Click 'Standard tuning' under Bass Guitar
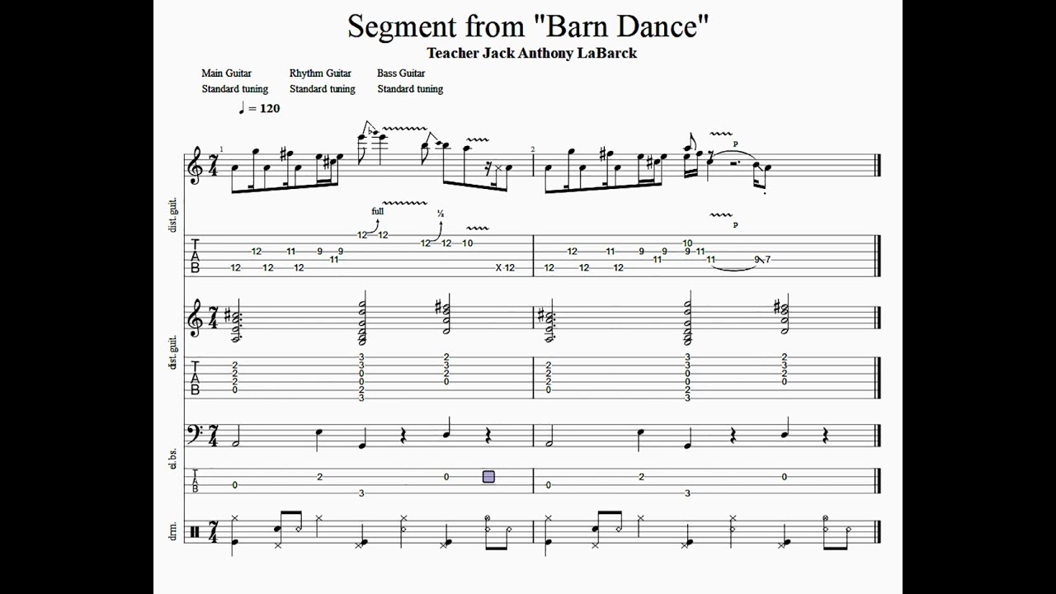The image size is (1056, 594). pos(410,89)
